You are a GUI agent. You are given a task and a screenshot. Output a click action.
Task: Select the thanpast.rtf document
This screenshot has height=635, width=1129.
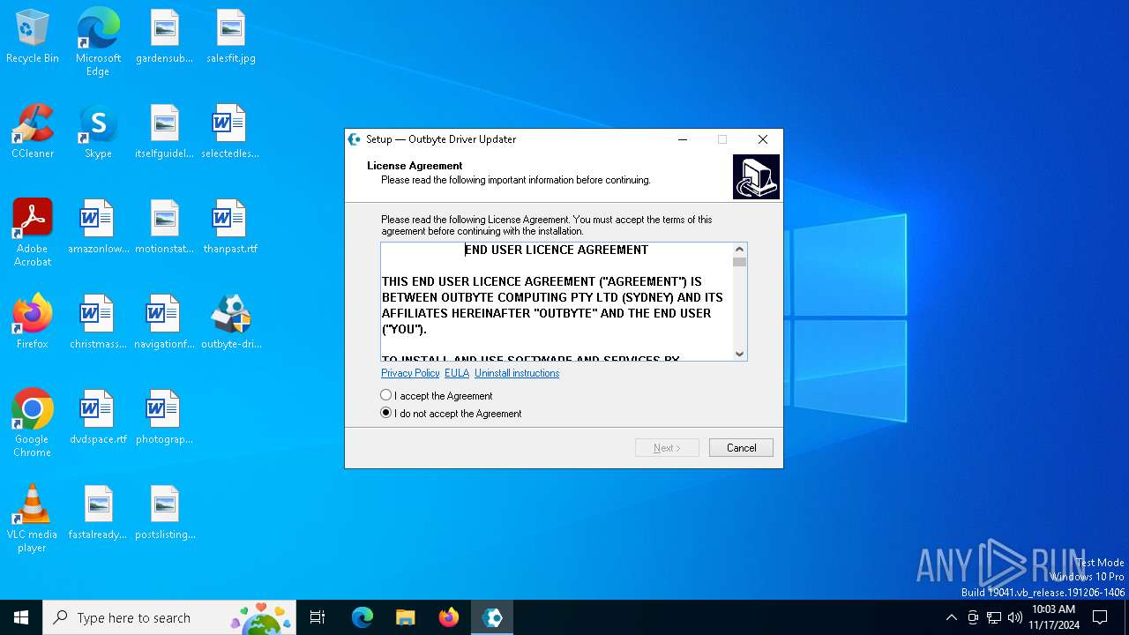[230, 228]
